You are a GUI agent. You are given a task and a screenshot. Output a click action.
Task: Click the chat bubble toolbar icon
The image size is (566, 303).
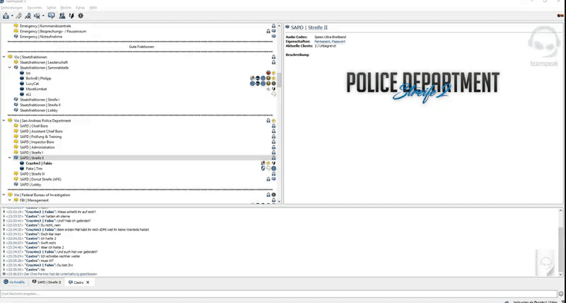pyautogui.click(x=51, y=16)
